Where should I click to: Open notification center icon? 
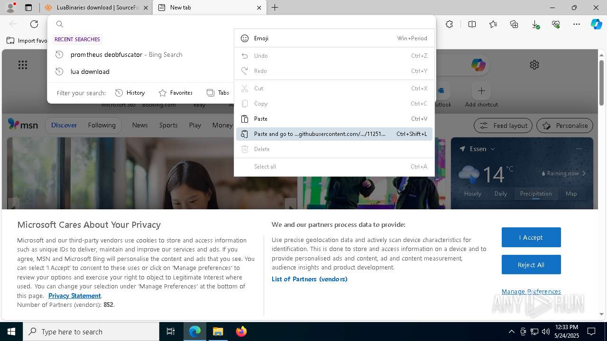tap(591, 332)
